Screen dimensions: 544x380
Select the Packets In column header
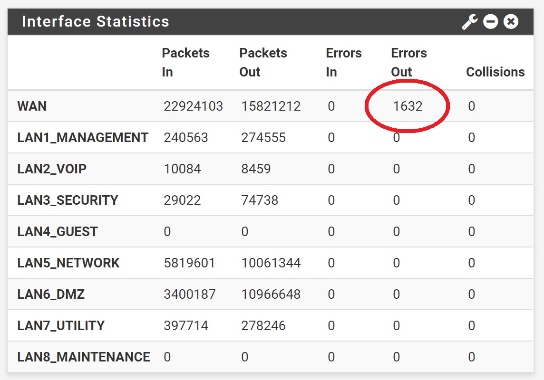pos(185,62)
